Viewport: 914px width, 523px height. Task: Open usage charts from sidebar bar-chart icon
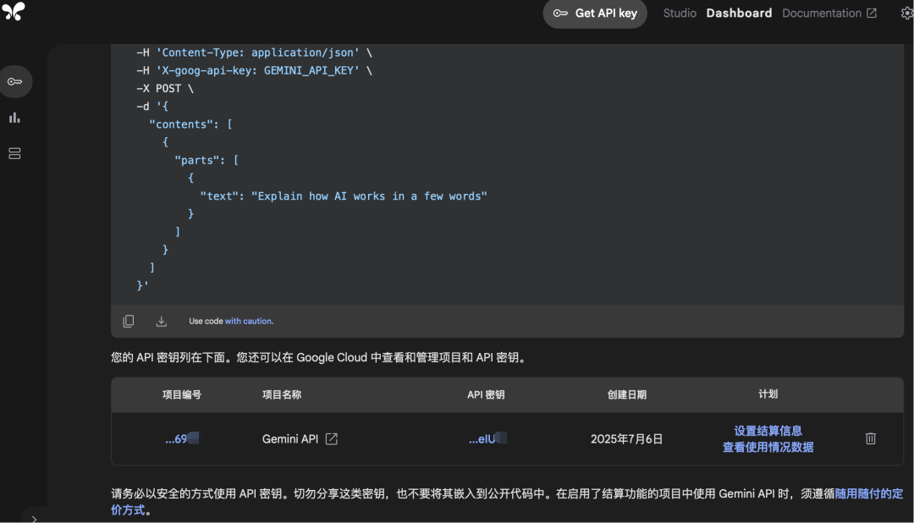click(14, 118)
